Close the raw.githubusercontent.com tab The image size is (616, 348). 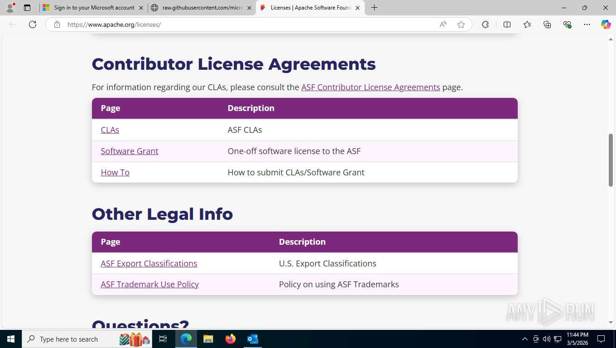tap(249, 8)
